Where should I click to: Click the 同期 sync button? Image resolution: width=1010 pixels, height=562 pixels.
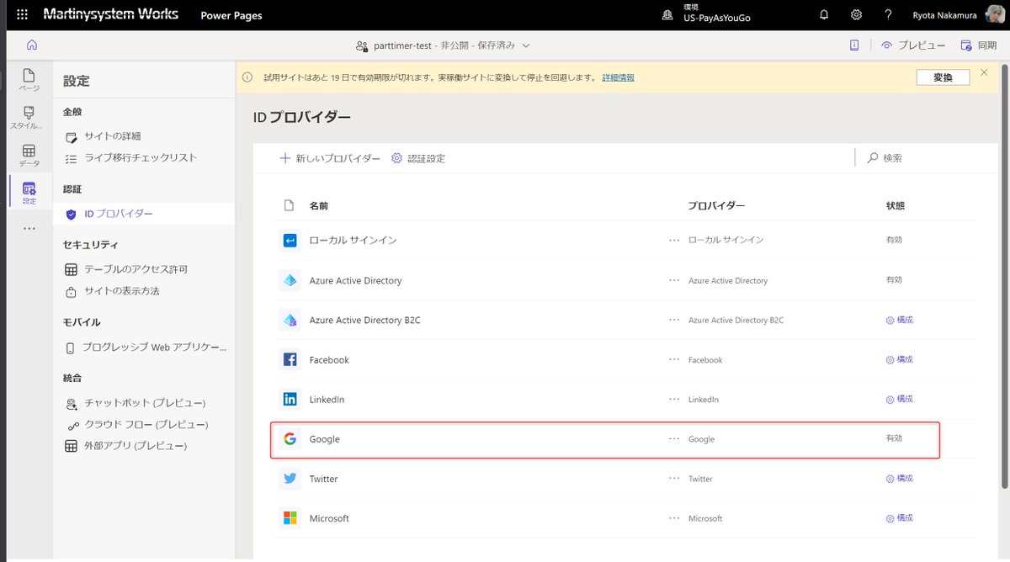point(979,45)
